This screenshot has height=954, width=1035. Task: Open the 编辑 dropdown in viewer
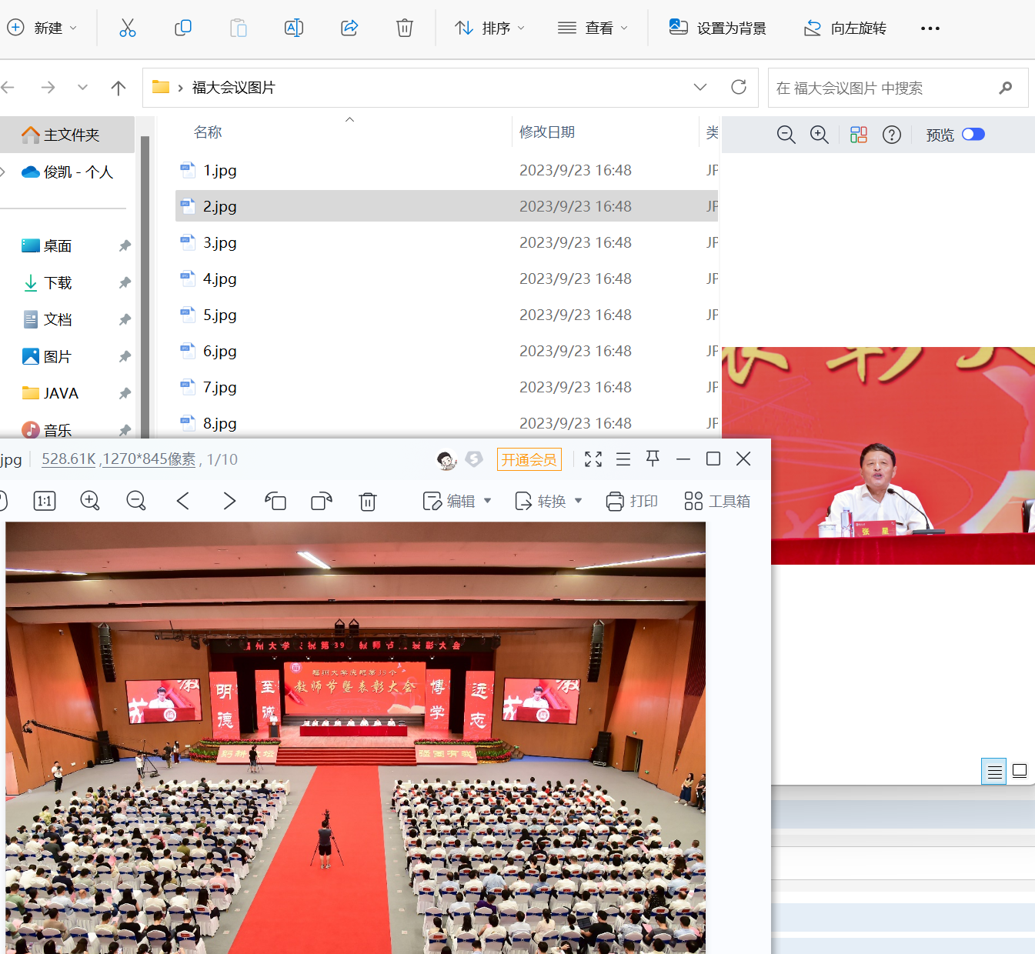(x=457, y=502)
